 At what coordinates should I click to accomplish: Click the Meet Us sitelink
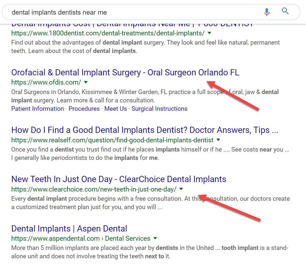pyautogui.click(x=115, y=109)
